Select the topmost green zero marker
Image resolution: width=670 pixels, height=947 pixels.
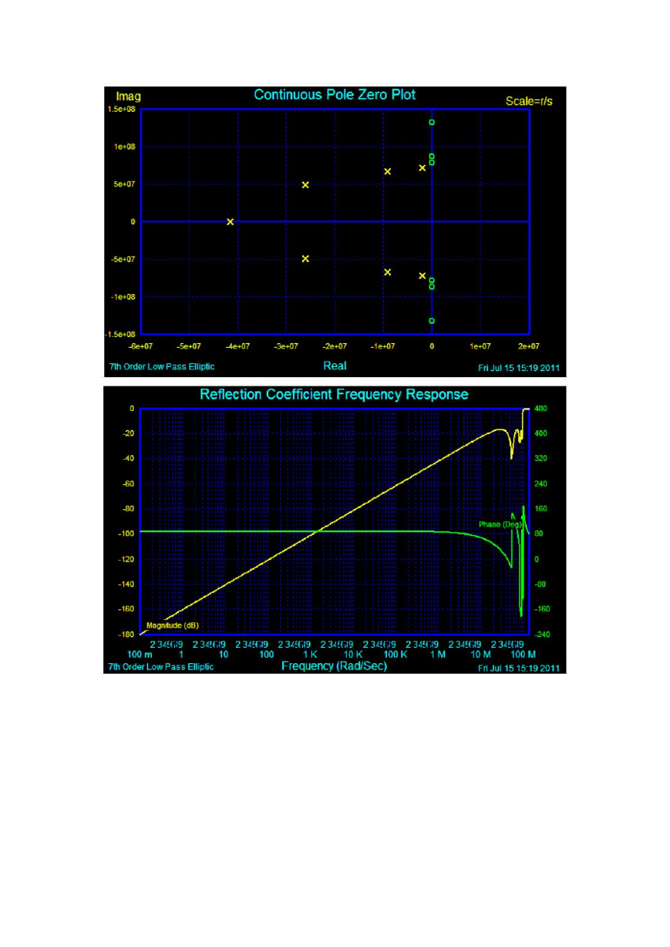point(432,122)
